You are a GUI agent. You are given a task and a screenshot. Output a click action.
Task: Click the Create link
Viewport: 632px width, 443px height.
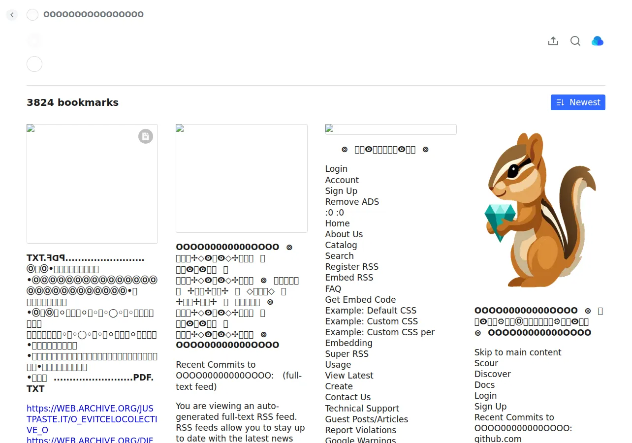[339, 386]
